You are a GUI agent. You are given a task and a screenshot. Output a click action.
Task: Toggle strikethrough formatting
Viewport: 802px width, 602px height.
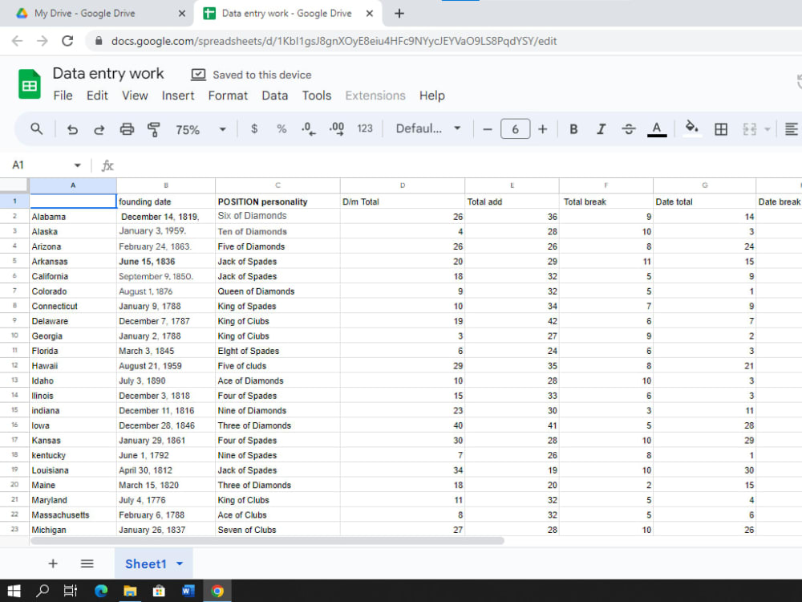(x=629, y=128)
